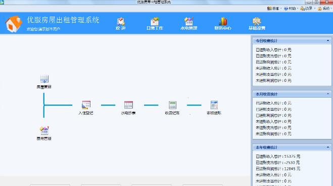The width and height of the screenshot is (333, 186).
Task: Select 未进账收入总计 row in 本月收费统计 panel
Action: coord(273,121)
